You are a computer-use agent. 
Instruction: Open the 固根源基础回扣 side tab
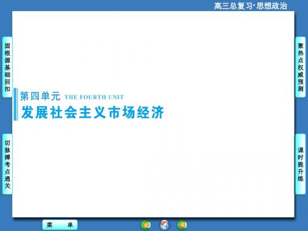click(7, 67)
